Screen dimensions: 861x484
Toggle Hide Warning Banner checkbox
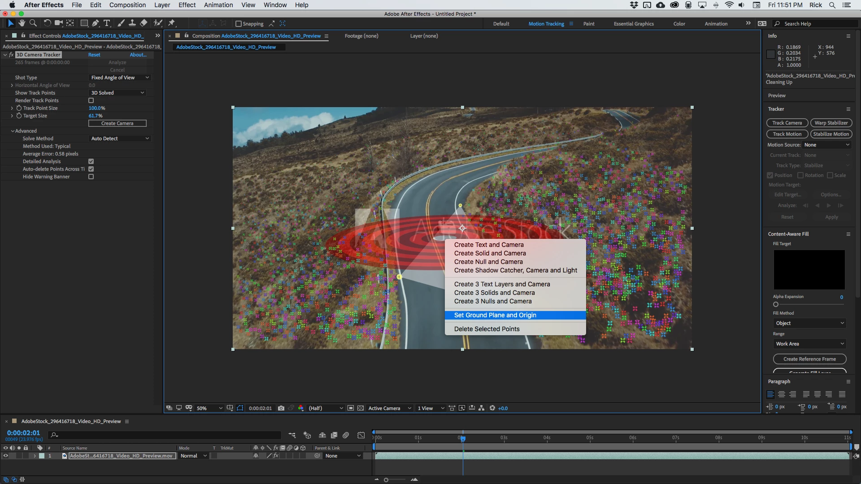[x=91, y=177]
